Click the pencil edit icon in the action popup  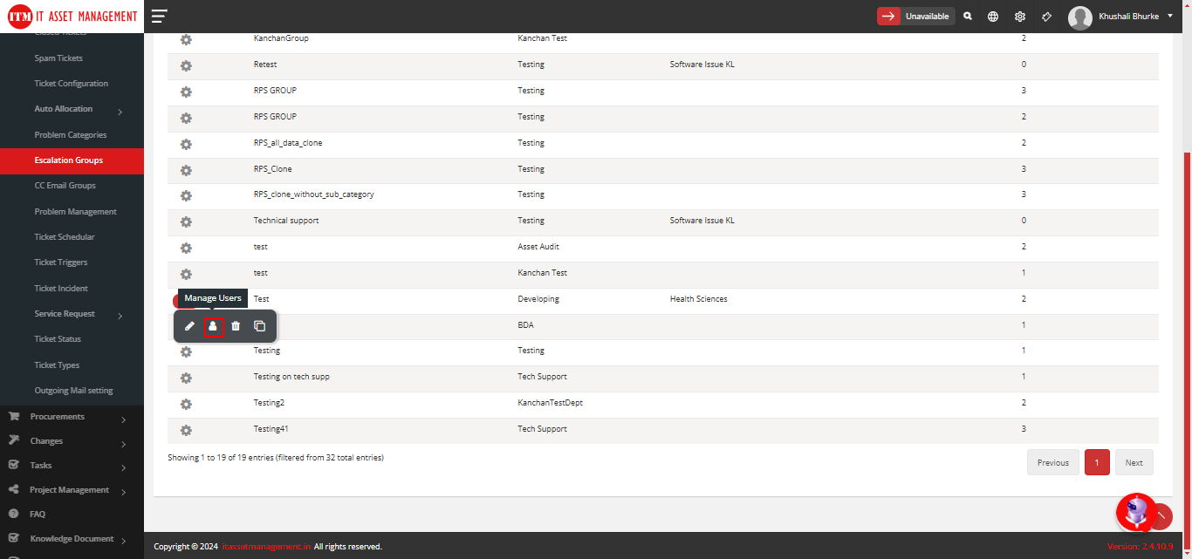pos(189,326)
